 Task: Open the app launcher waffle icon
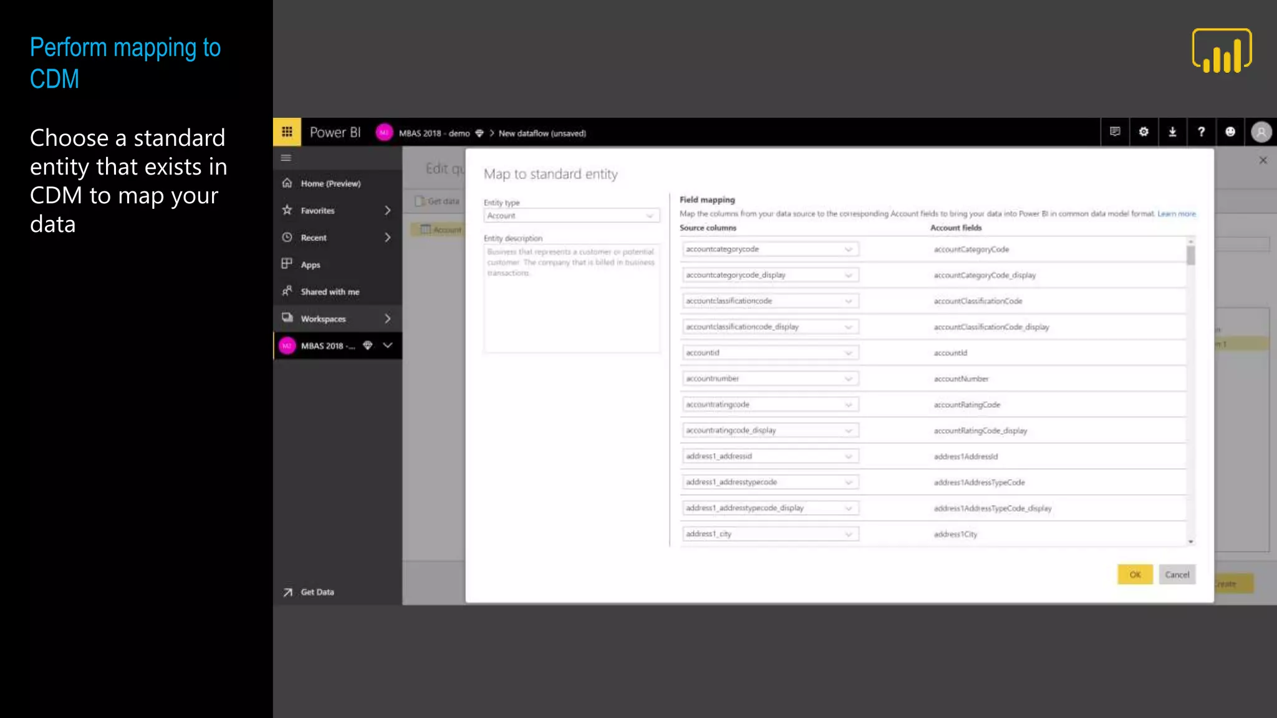click(287, 132)
